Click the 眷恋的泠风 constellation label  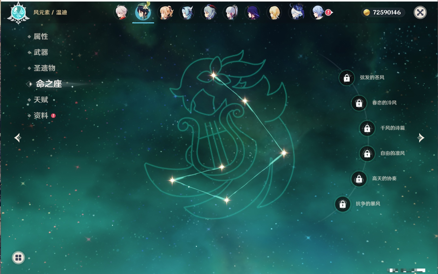384,103
